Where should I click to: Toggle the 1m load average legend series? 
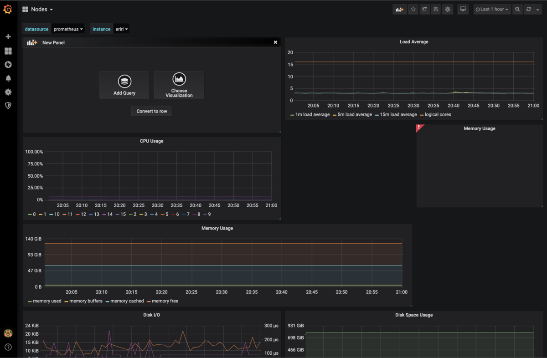pyautogui.click(x=312, y=115)
